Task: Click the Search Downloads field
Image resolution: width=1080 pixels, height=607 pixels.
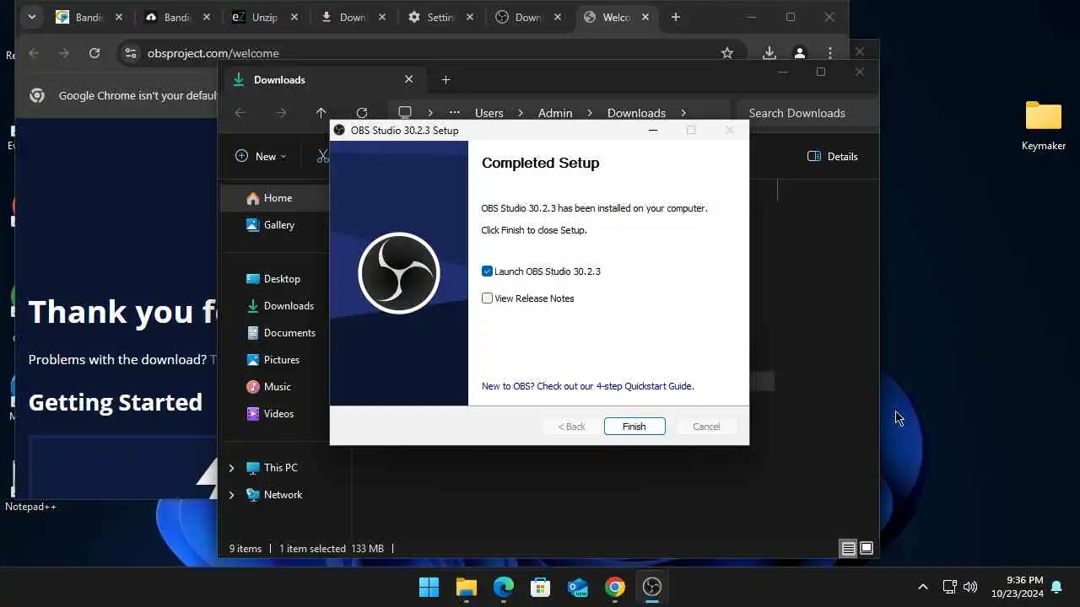Action: [807, 113]
